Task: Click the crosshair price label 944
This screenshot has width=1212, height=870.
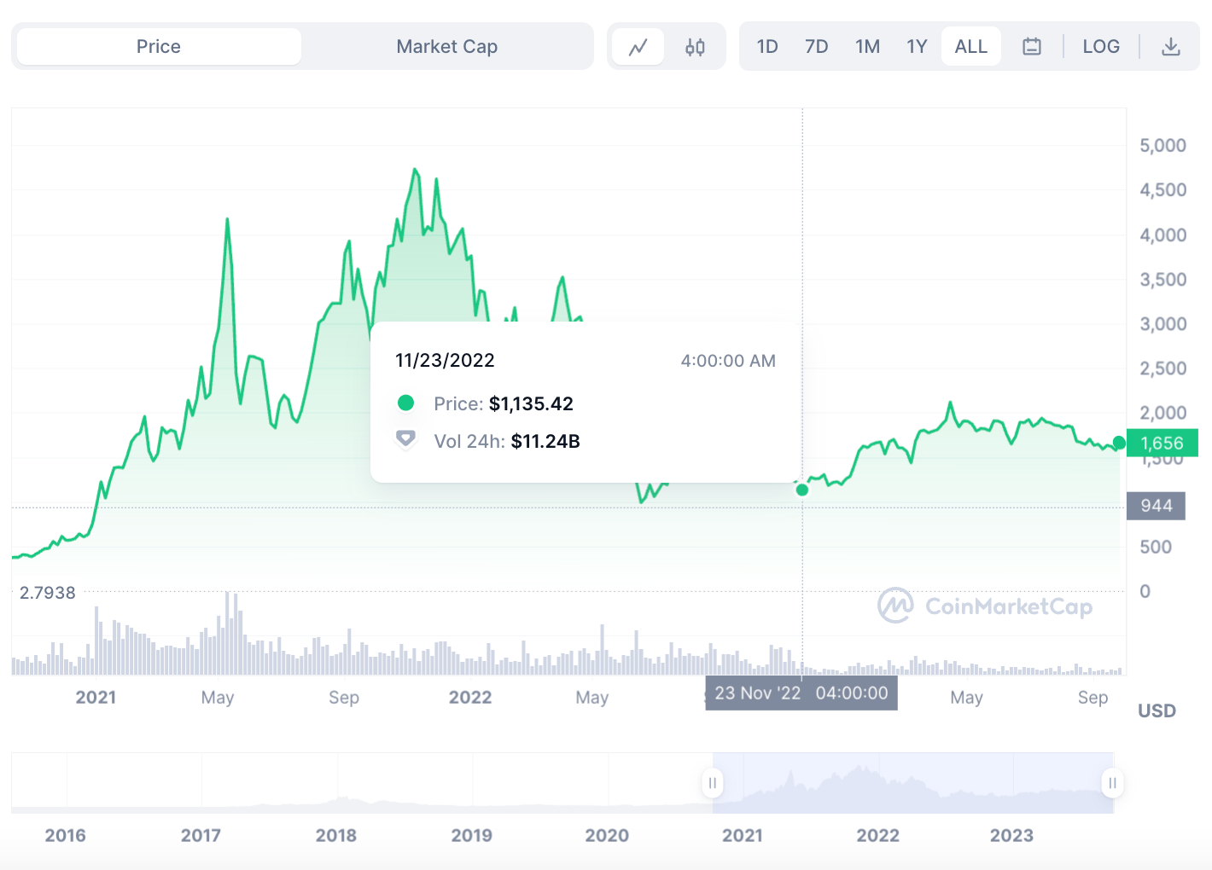Action: [x=1156, y=506]
